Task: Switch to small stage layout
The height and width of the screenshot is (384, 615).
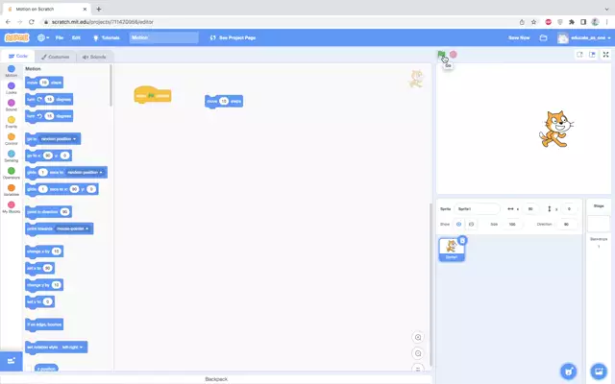Action: (579, 55)
